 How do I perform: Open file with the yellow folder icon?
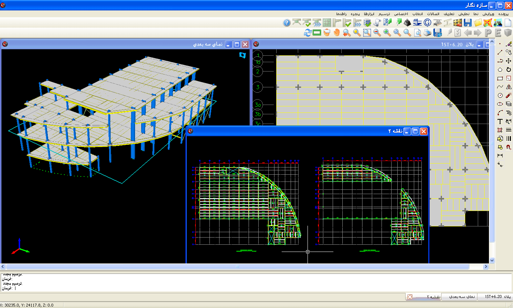click(x=477, y=23)
